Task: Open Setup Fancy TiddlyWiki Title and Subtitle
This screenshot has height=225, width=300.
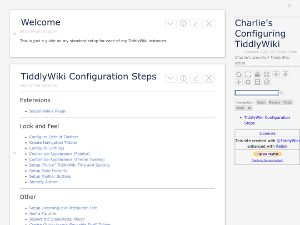Action: pos(69,165)
